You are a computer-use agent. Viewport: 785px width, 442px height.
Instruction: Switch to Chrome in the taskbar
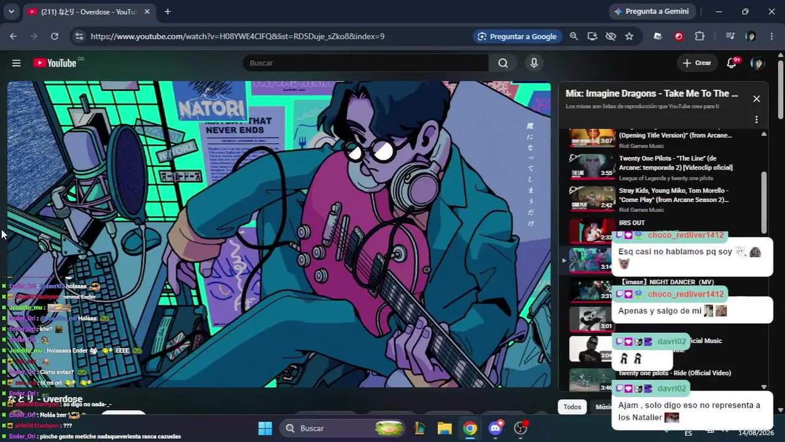point(470,428)
